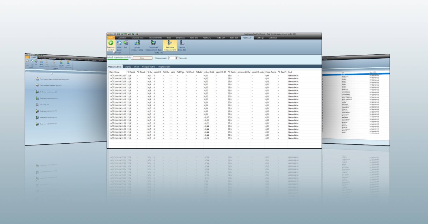Click the mbar Draft column header
The width and height of the screenshot is (428, 224).
click(209, 72)
